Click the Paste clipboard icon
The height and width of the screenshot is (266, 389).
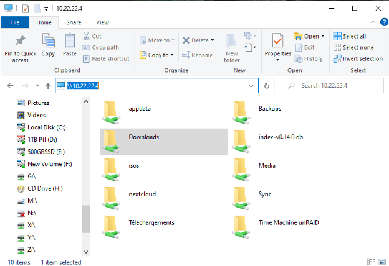click(70, 40)
